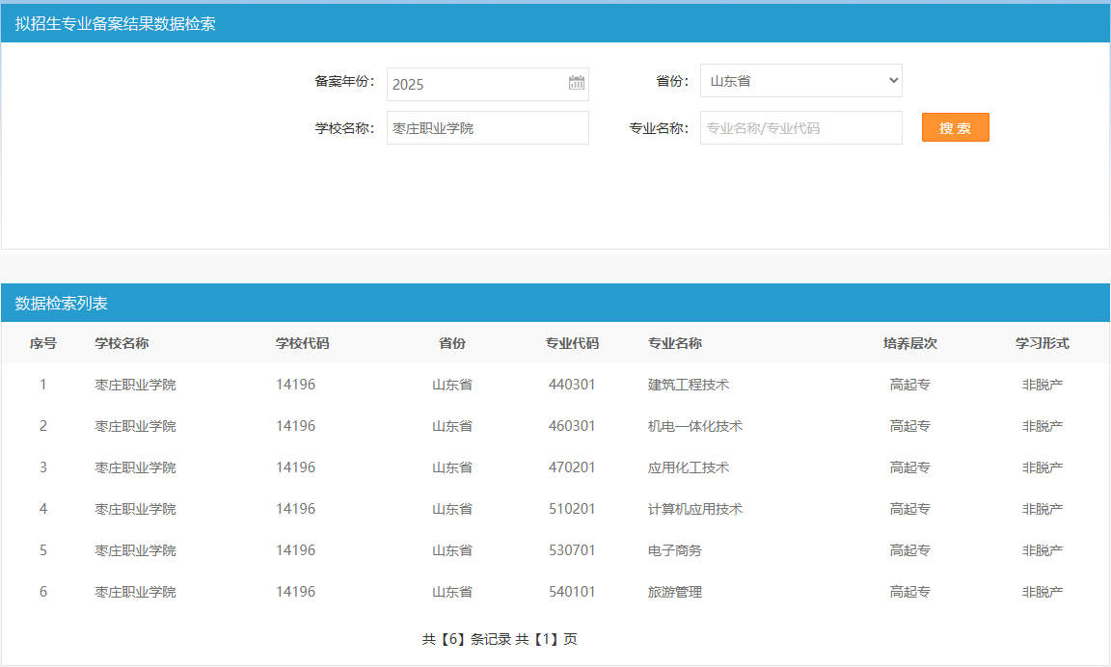1111x667 pixels.
Task: Click the orange 搜索 button
Action: tap(955, 128)
